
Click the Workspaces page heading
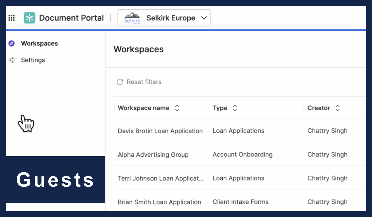139,49
